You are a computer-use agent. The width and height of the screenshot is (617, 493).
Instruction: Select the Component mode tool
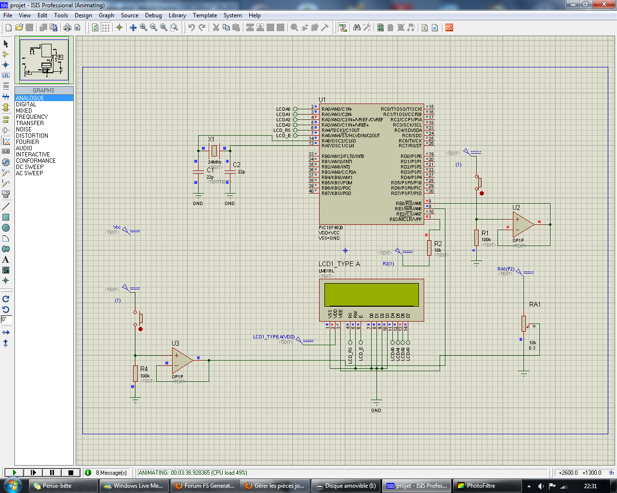coord(6,54)
